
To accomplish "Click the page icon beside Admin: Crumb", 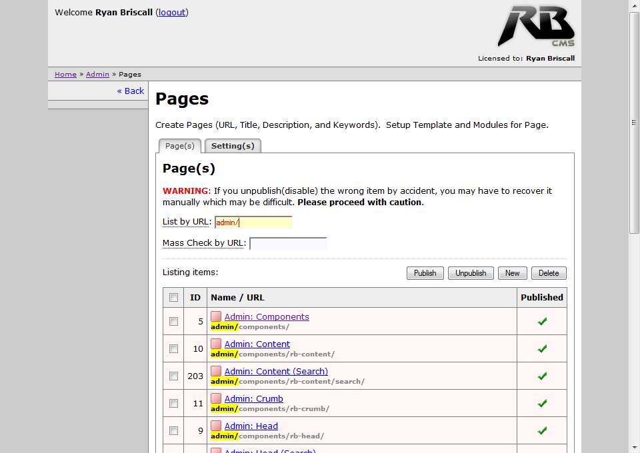I will [216, 398].
